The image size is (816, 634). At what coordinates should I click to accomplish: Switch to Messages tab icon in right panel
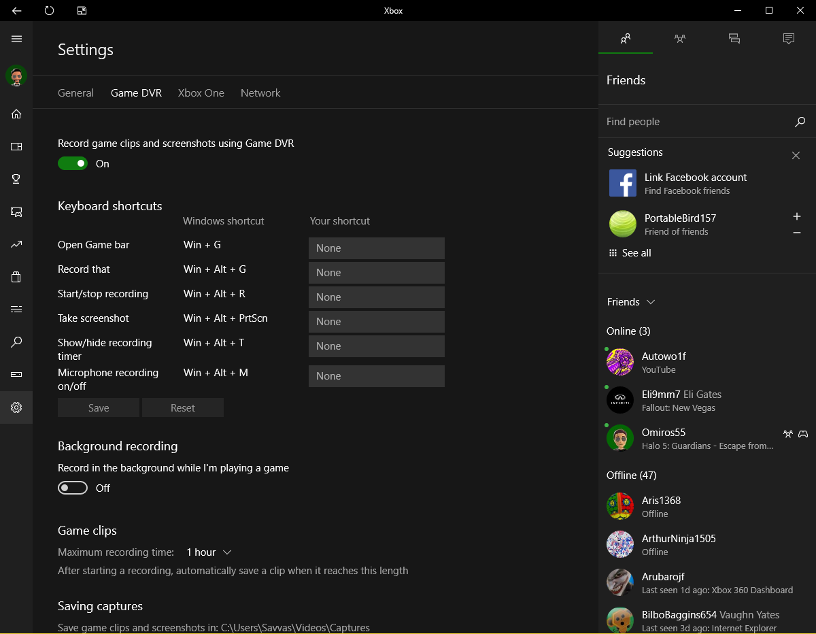(734, 39)
